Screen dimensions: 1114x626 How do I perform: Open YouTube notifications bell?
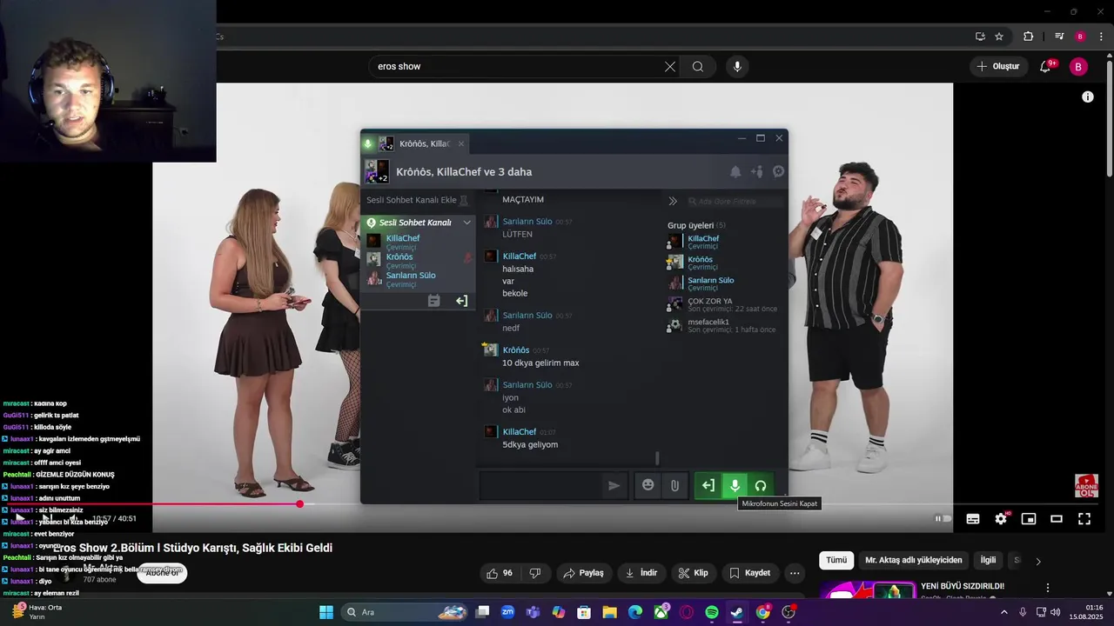[x=1045, y=66]
